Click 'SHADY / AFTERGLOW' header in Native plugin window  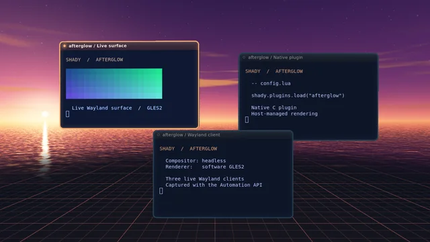274,71
